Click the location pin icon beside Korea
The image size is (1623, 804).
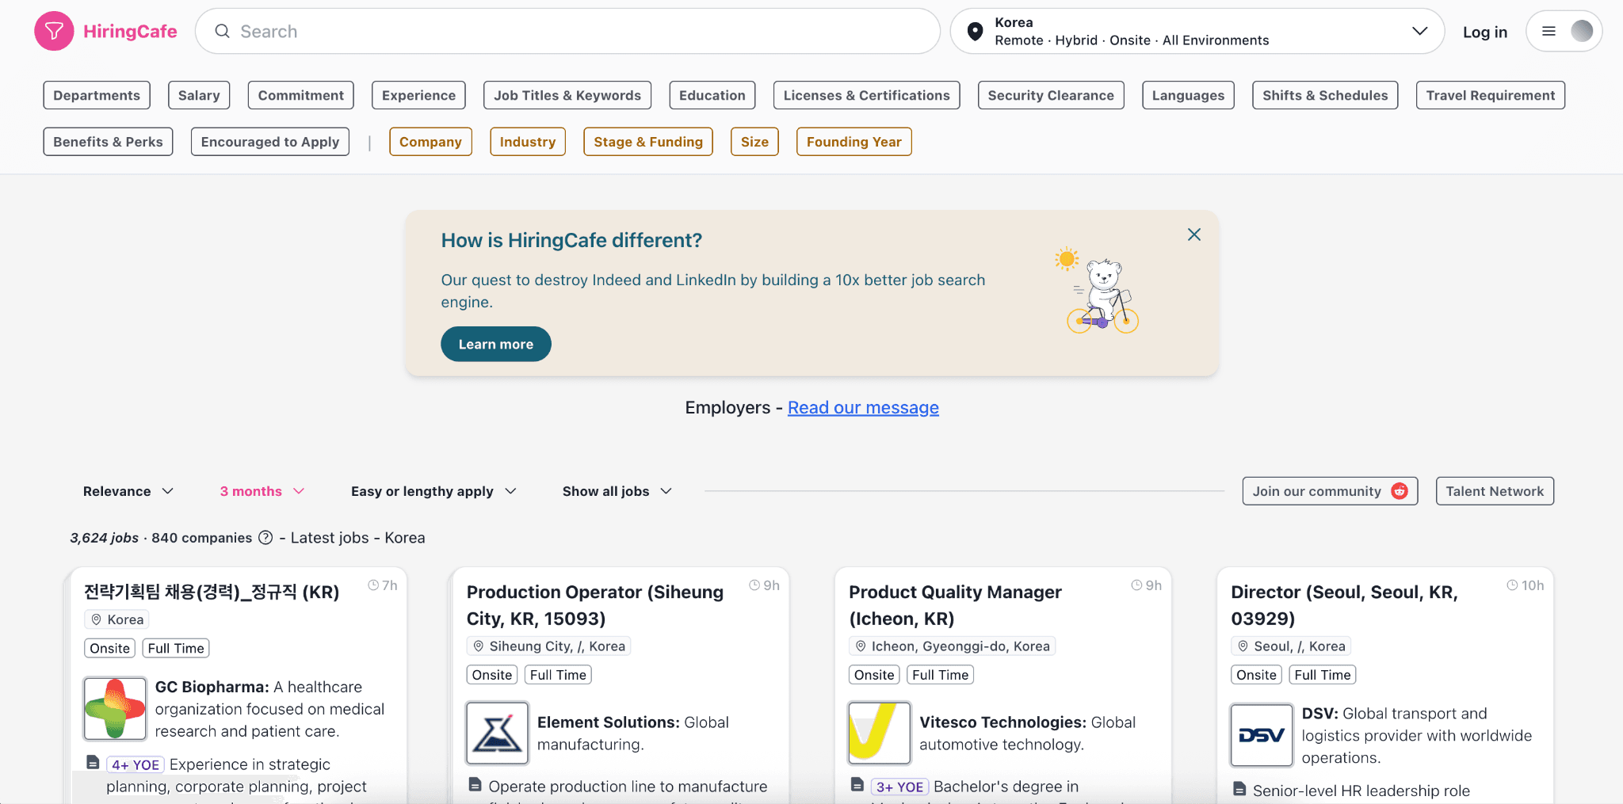976,31
